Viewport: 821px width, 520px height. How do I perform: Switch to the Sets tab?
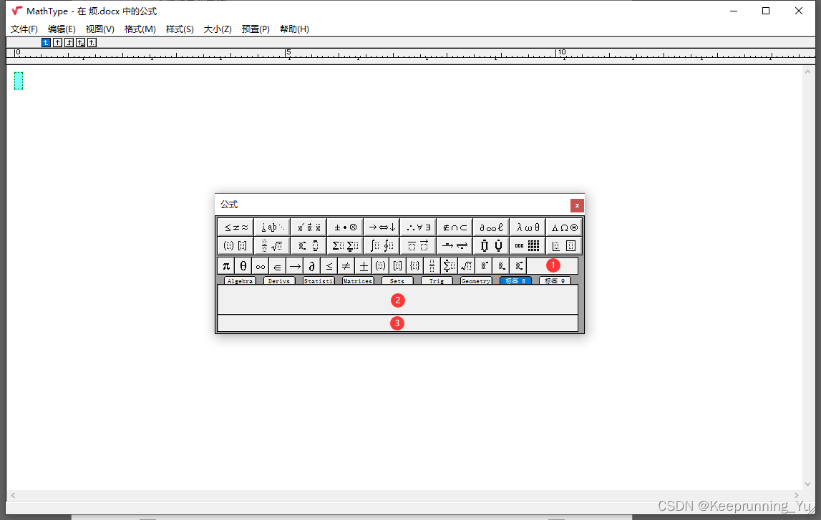tap(397, 281)
